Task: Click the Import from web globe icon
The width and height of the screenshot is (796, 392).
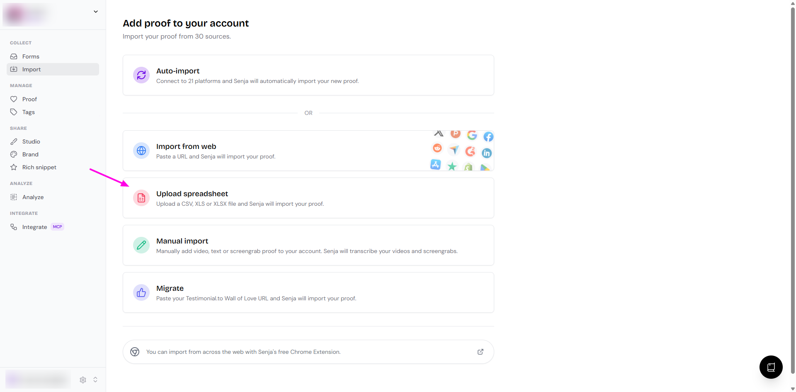Action: (141, 151)
